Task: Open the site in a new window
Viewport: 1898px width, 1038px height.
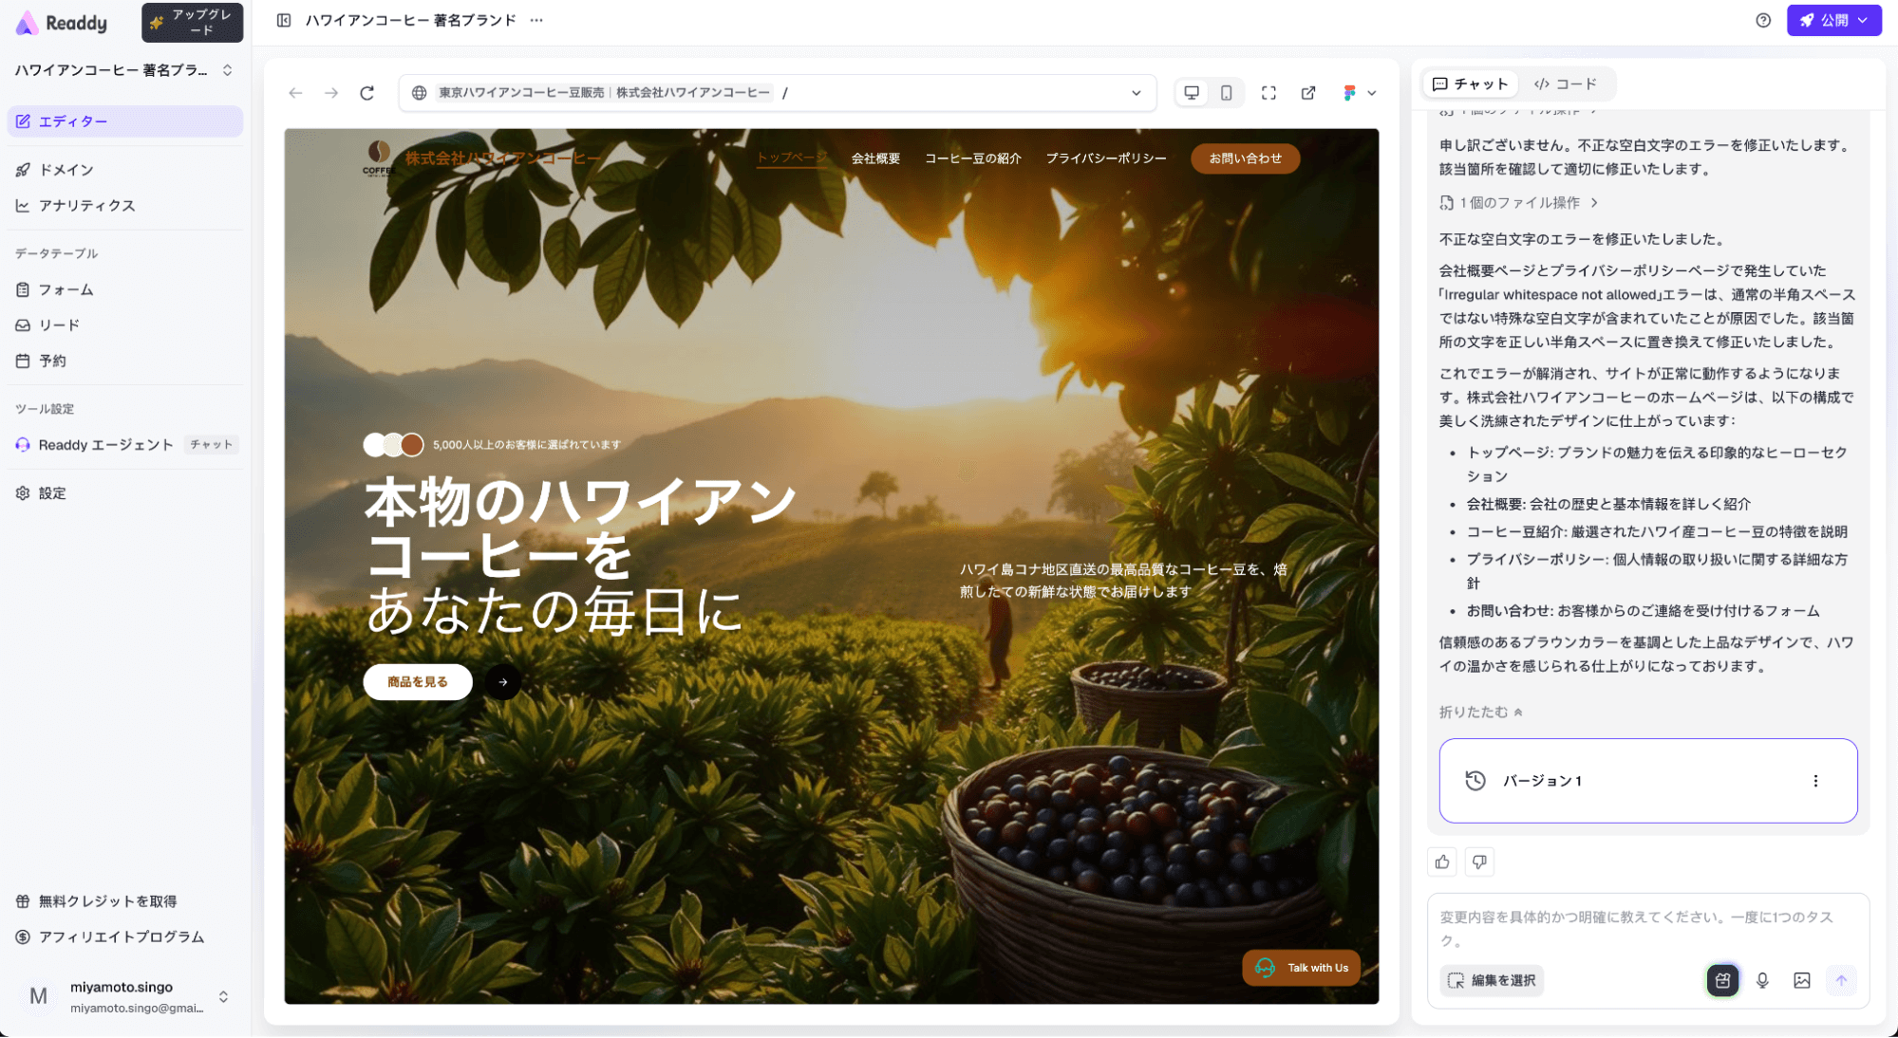Action: point(1308,92)
